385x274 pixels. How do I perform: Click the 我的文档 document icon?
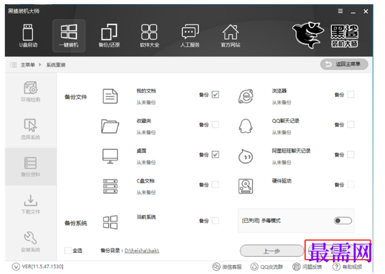tap(110, 96)
